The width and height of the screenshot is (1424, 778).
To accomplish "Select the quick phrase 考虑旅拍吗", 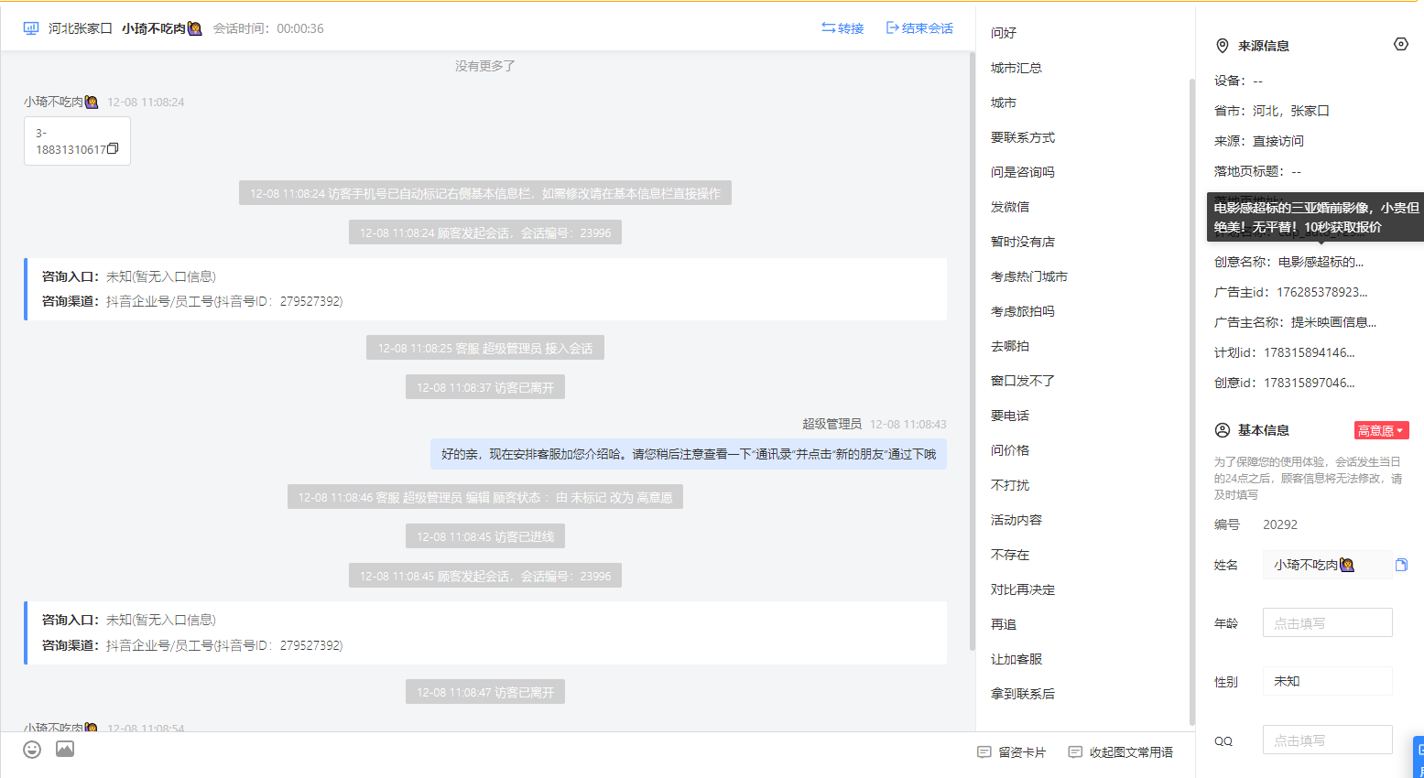I will click(1023, 311).
